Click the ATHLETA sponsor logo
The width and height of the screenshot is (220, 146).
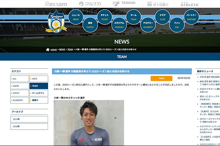(x=189, y=4)
